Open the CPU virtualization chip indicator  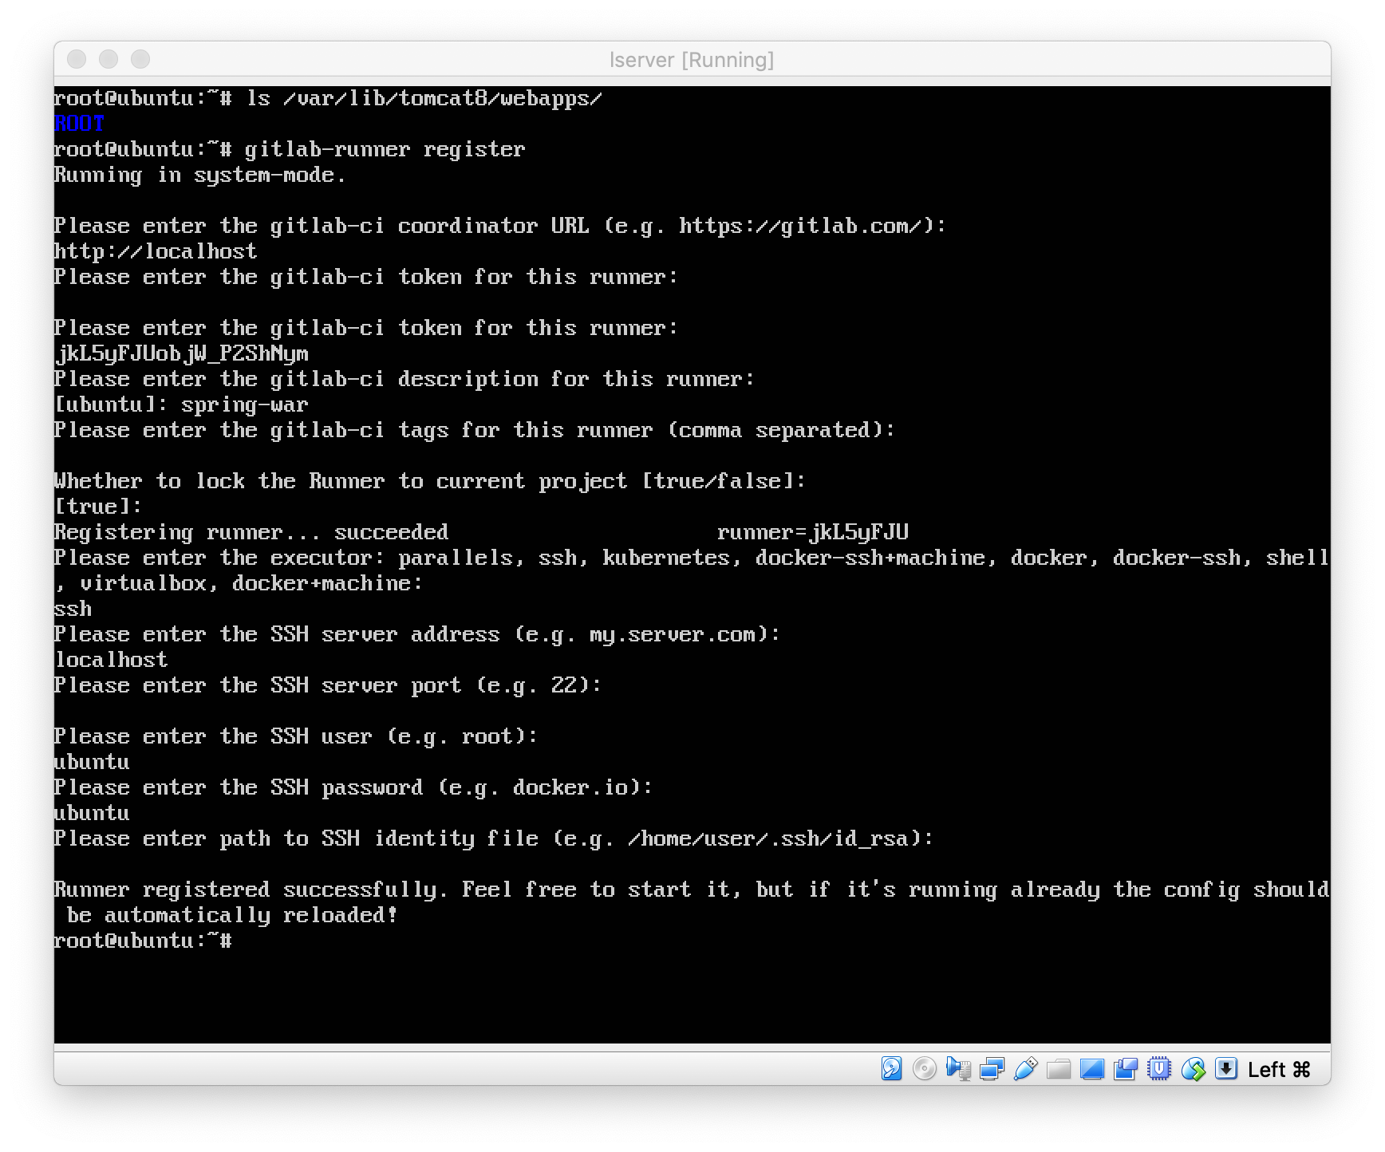(1159, 1068)
